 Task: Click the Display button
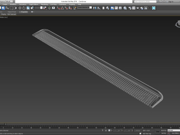coord(4,14)
